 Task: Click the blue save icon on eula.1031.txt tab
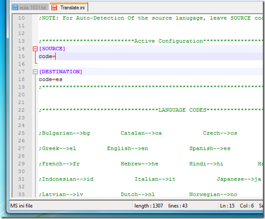pos(15,7)
